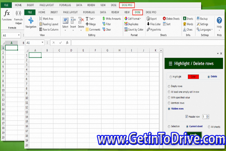
Task: Open the task pane options arrow
Action: (218, 53)
